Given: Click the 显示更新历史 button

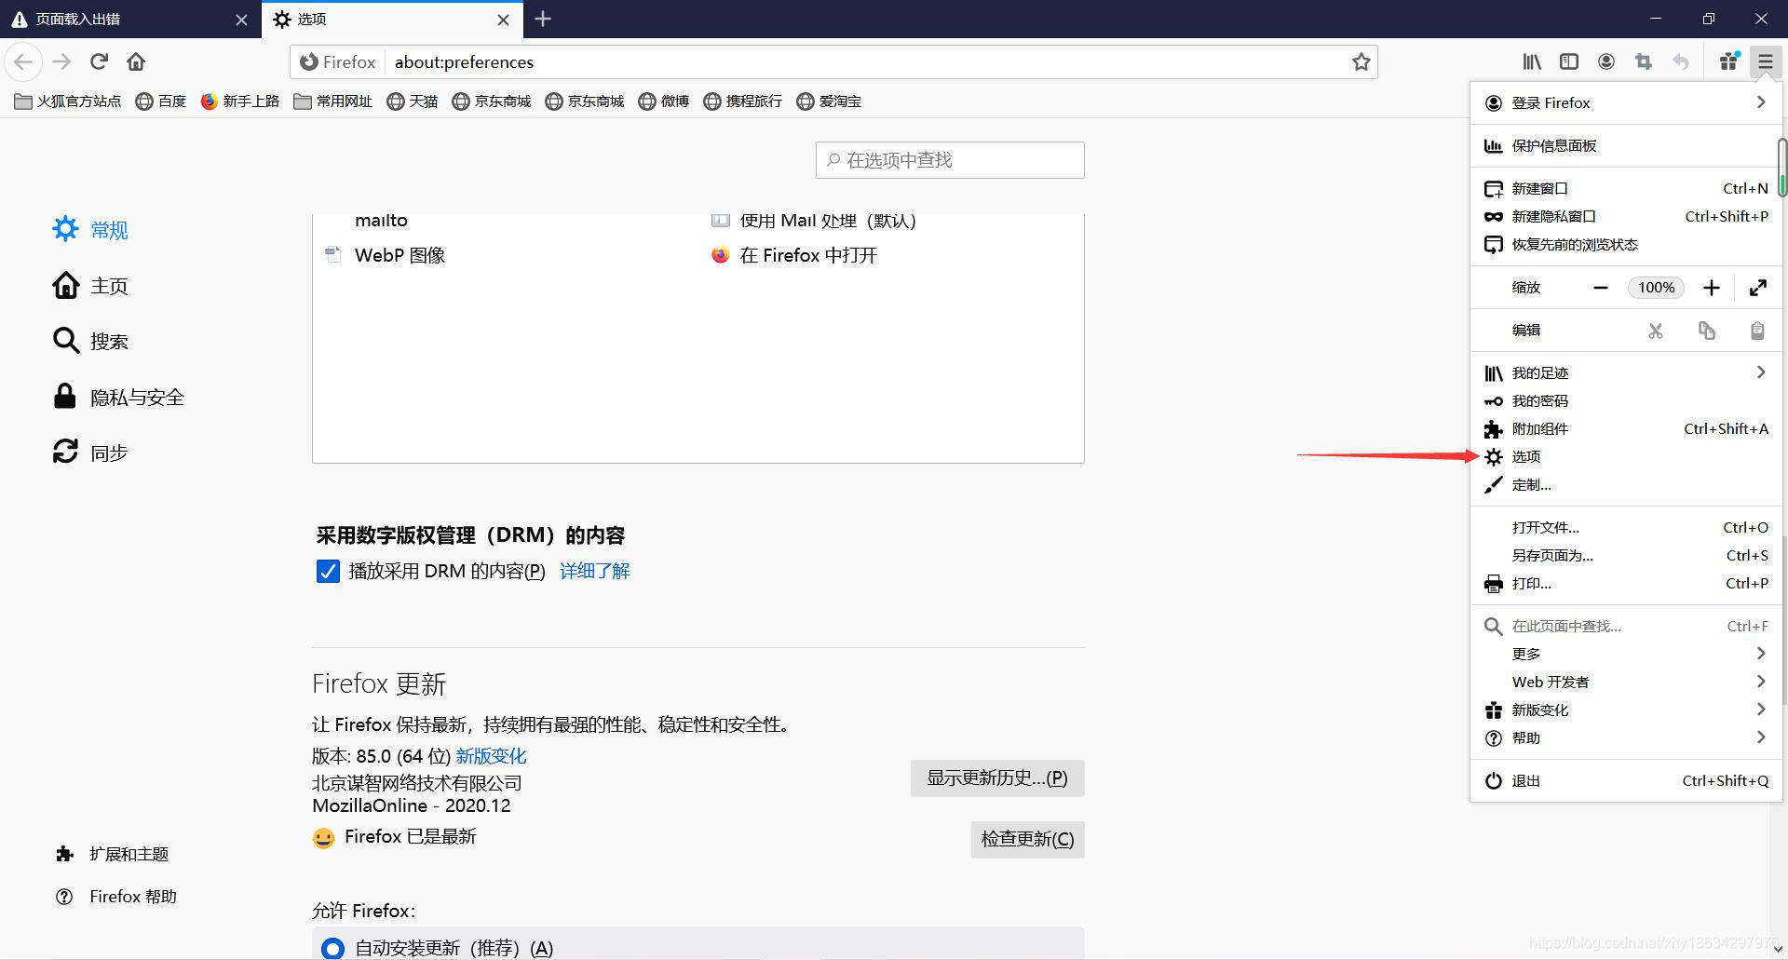Looking at the screenshot, I should click(x=997, y=778).
